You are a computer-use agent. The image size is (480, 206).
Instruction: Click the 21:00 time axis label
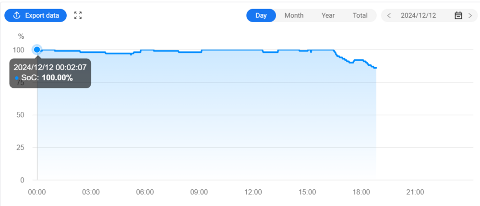pos(415,192)
